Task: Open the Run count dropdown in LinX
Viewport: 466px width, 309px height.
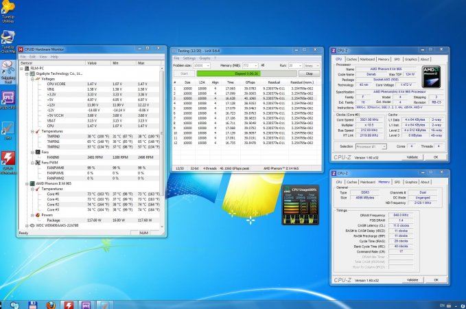Action: coord(300,65)
